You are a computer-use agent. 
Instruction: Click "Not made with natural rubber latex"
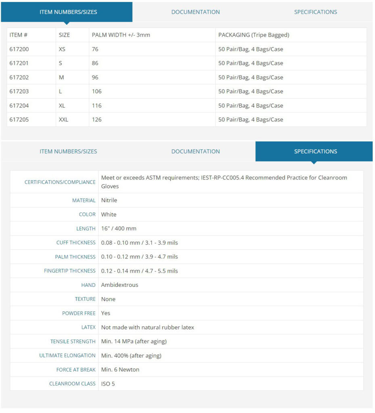tap(148, 327)
